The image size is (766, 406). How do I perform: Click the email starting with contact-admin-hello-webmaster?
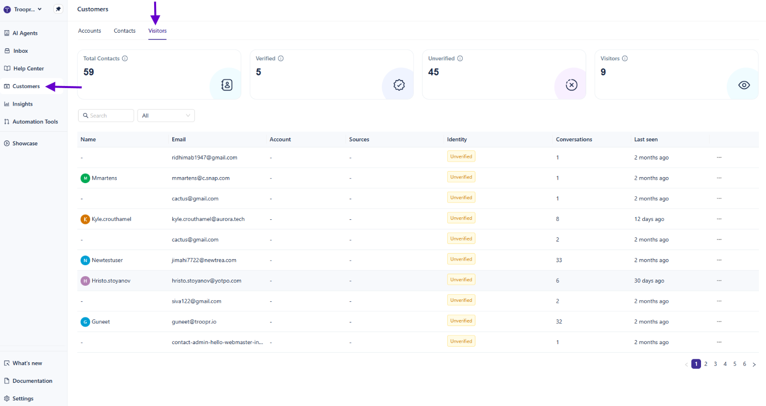[218, 342]
